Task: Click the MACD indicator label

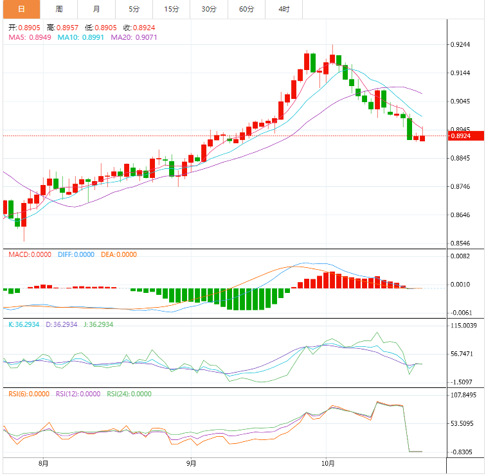Action: click(x=30, y=254)
